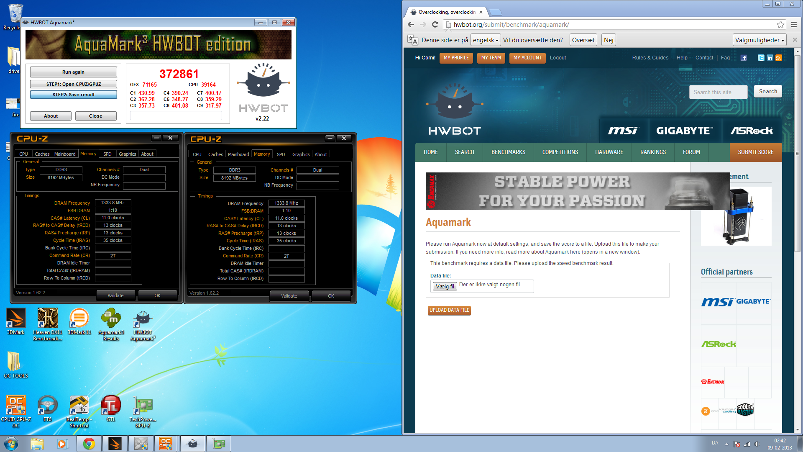Click the HWBOT Search button
The width and height of the screenshot is (803, 452).
(768, 92)
